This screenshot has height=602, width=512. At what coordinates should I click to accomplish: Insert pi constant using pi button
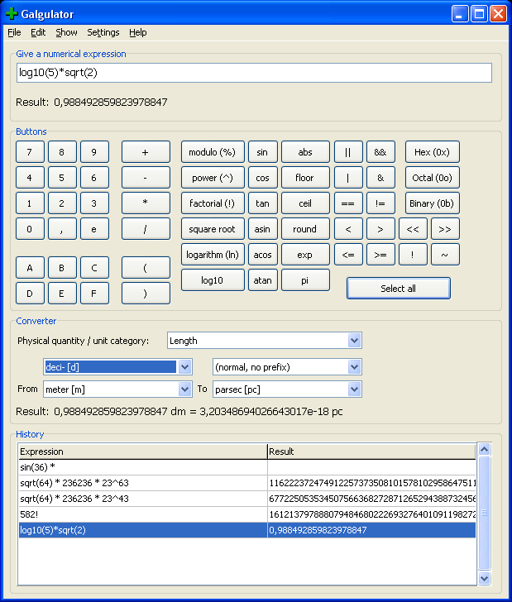click(x=305, y=280)
